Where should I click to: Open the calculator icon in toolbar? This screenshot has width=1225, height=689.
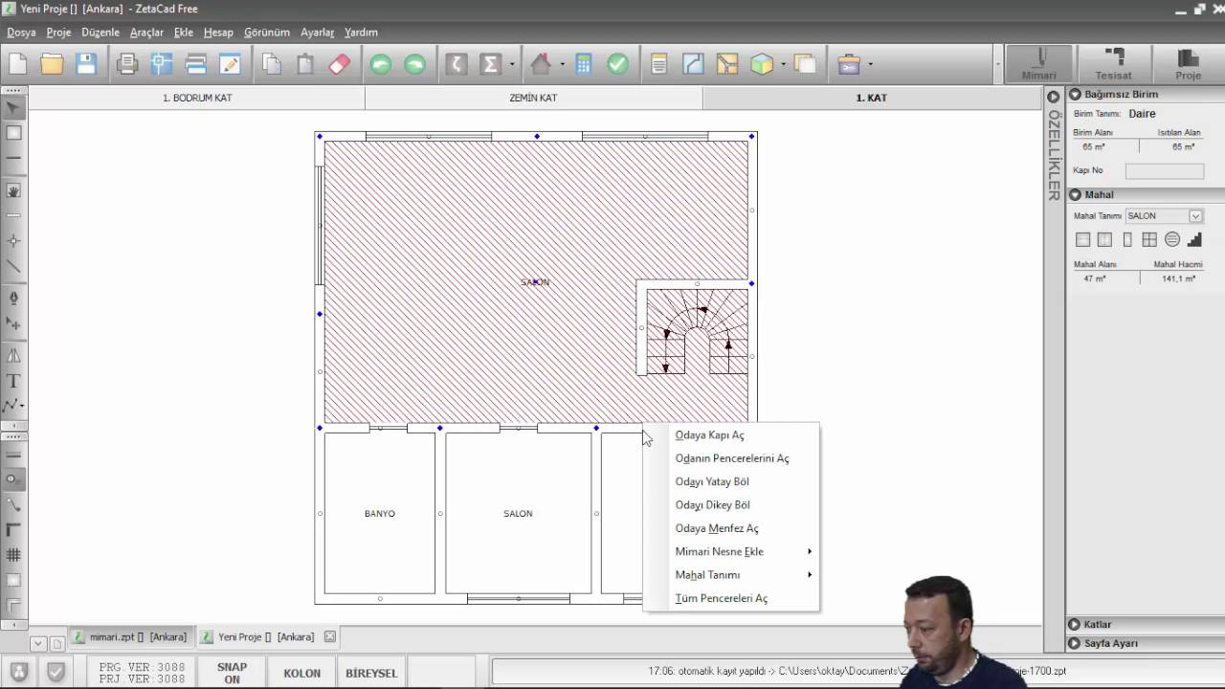584,64
